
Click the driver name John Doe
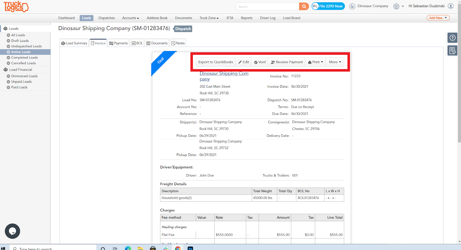(x=207, y=175)
